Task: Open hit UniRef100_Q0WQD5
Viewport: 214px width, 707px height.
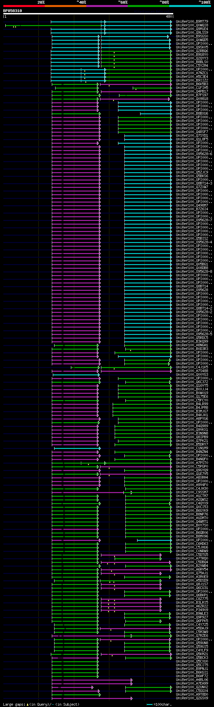Action: [192, 40]
